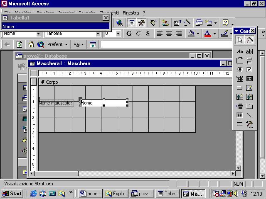Open More Controls in toolbox
The width and height of the screenshot is (266, 199).
[x=249, y=124]
